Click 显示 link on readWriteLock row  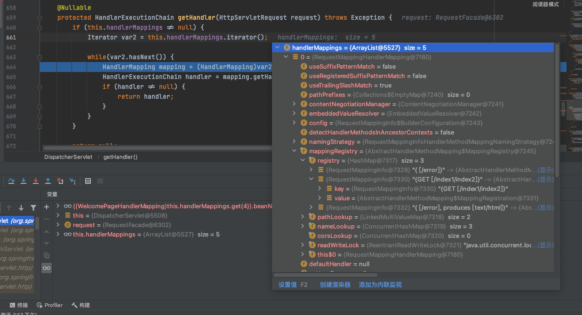pyautogui.click(x=546, y=245)
